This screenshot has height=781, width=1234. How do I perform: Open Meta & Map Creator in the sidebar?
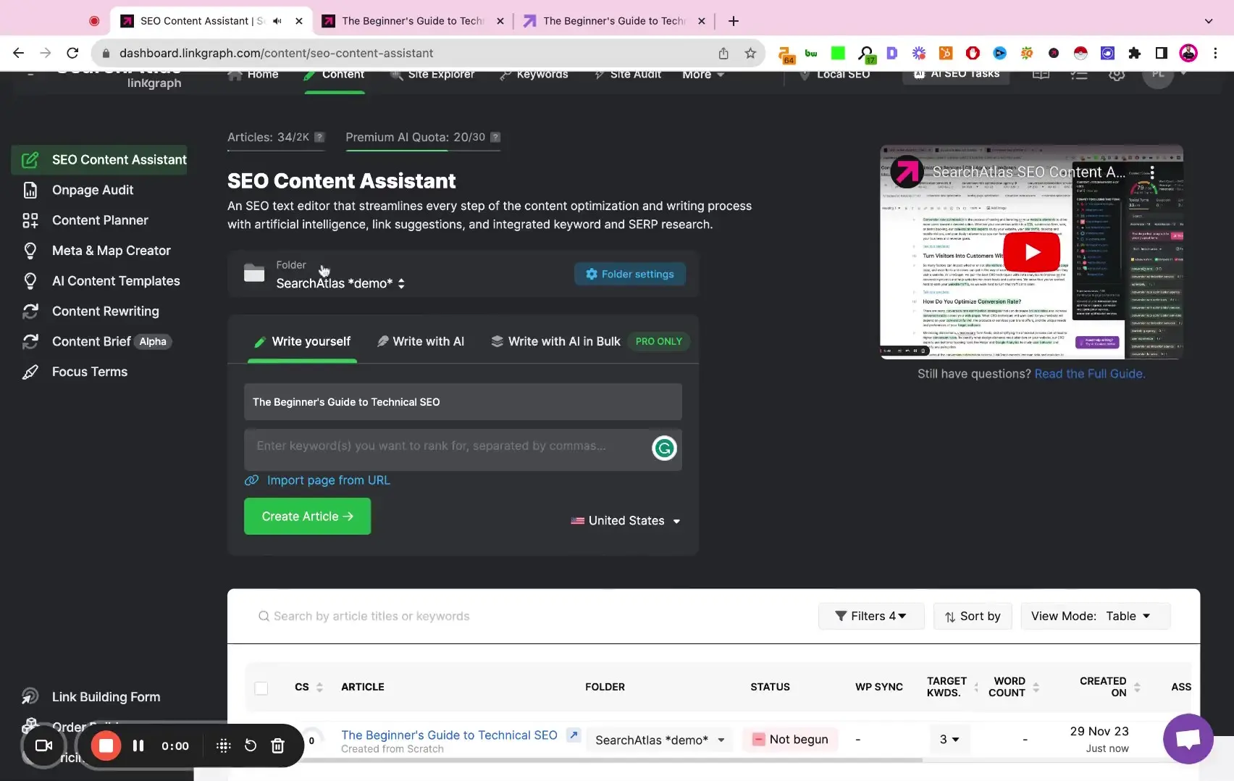pos(112,250)
